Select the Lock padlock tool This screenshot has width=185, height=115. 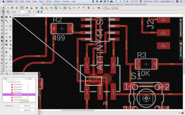6,52
